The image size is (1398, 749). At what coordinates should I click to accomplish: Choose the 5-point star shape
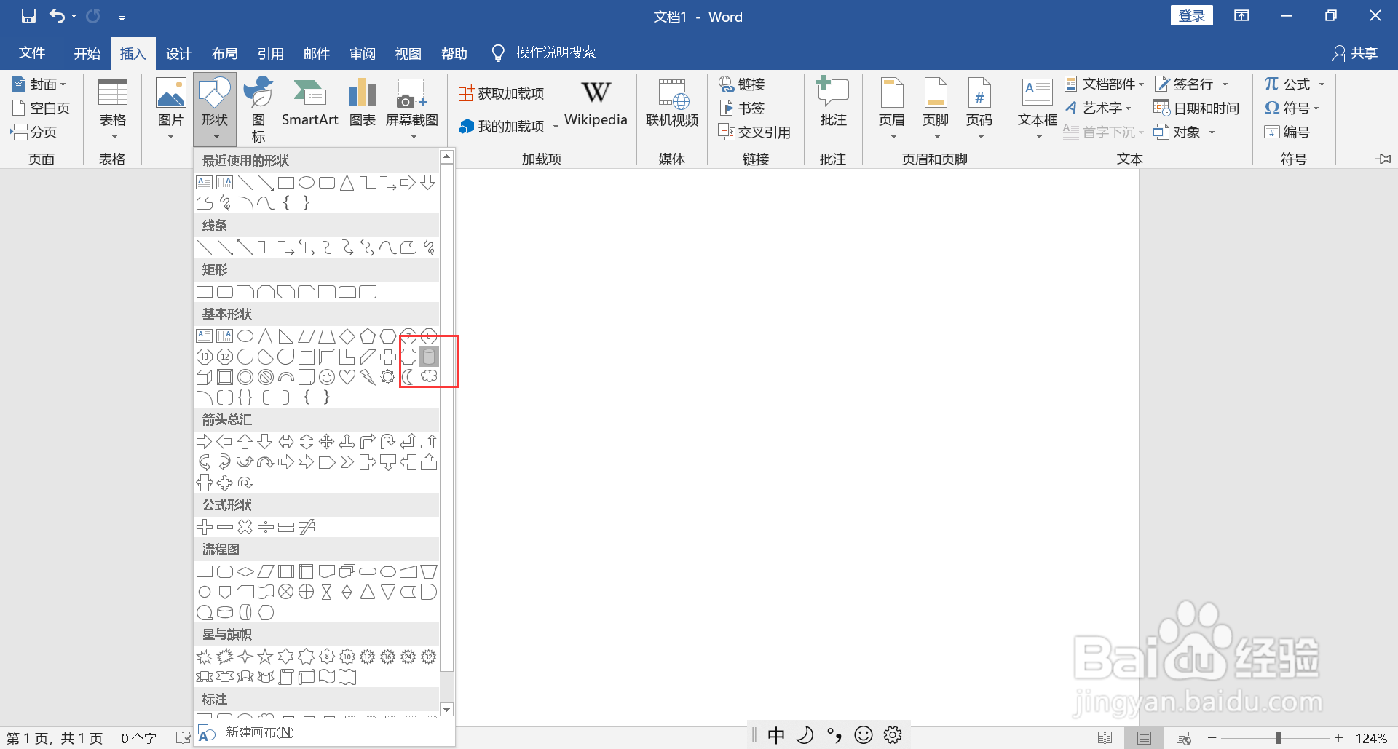pos(266,657)
